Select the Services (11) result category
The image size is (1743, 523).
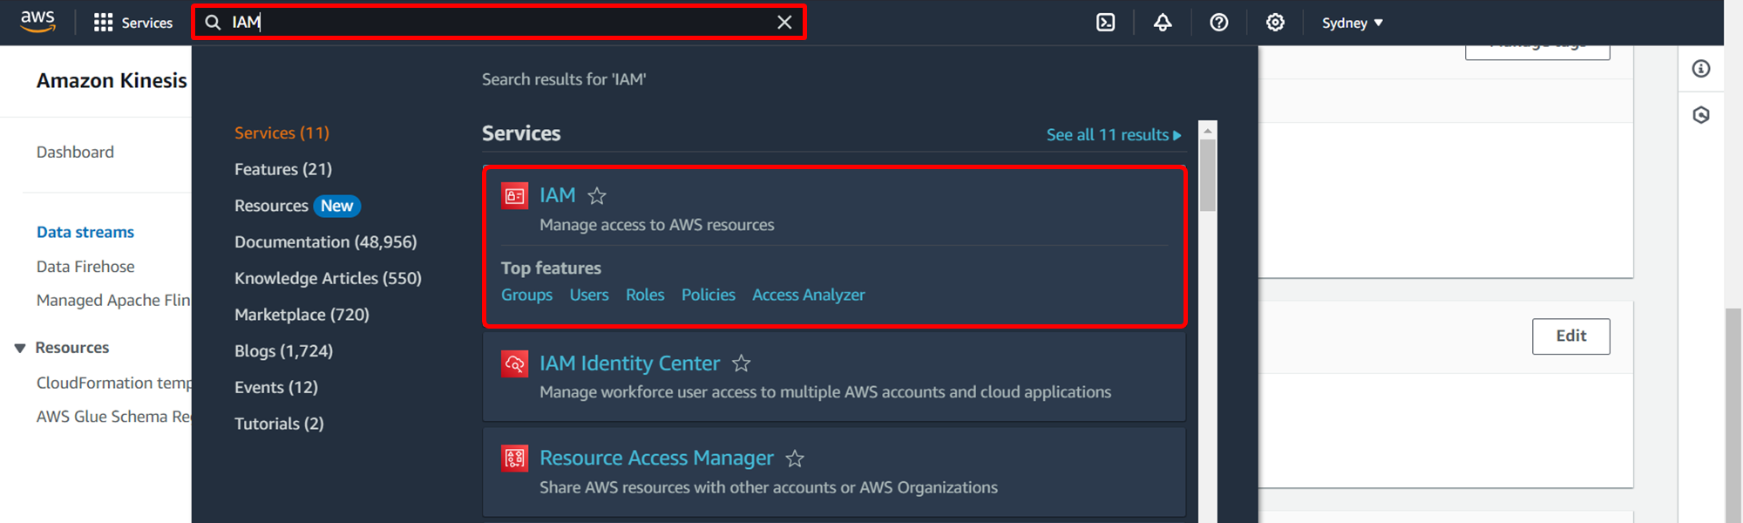click(281, 132)
